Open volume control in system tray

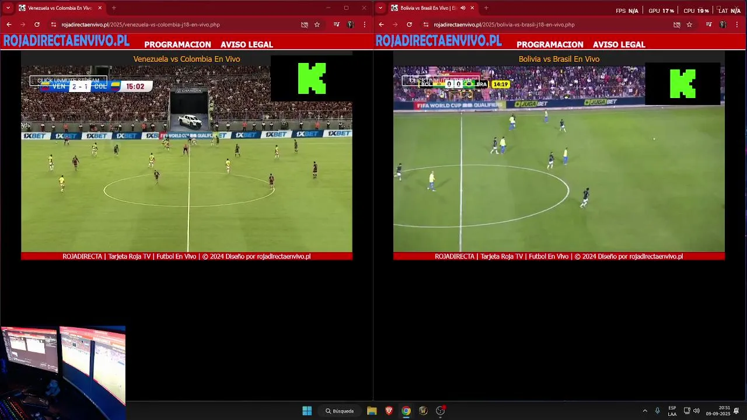point(696,411)
